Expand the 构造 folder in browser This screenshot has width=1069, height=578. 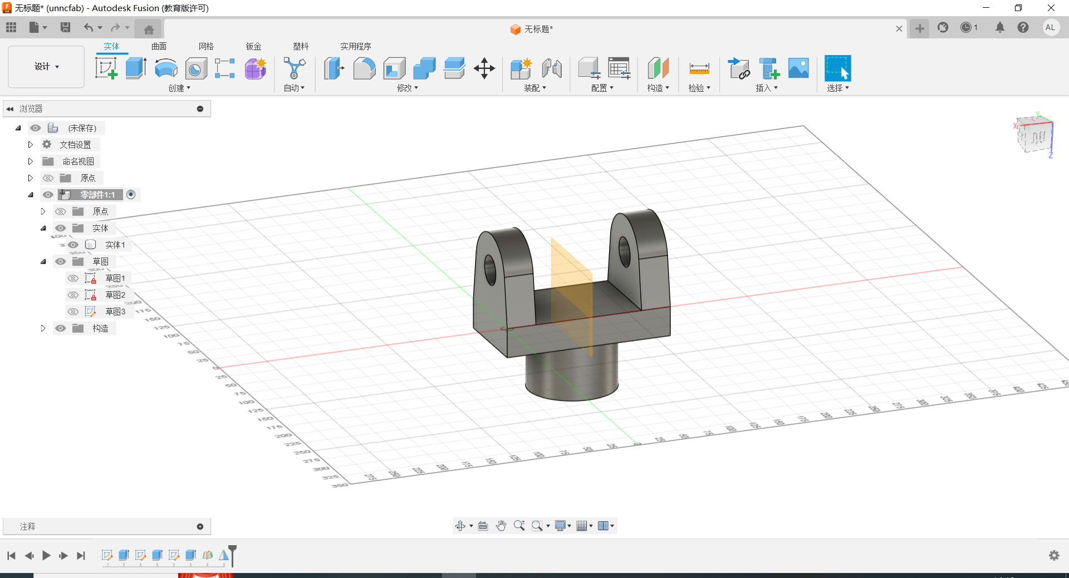point(43,328)
